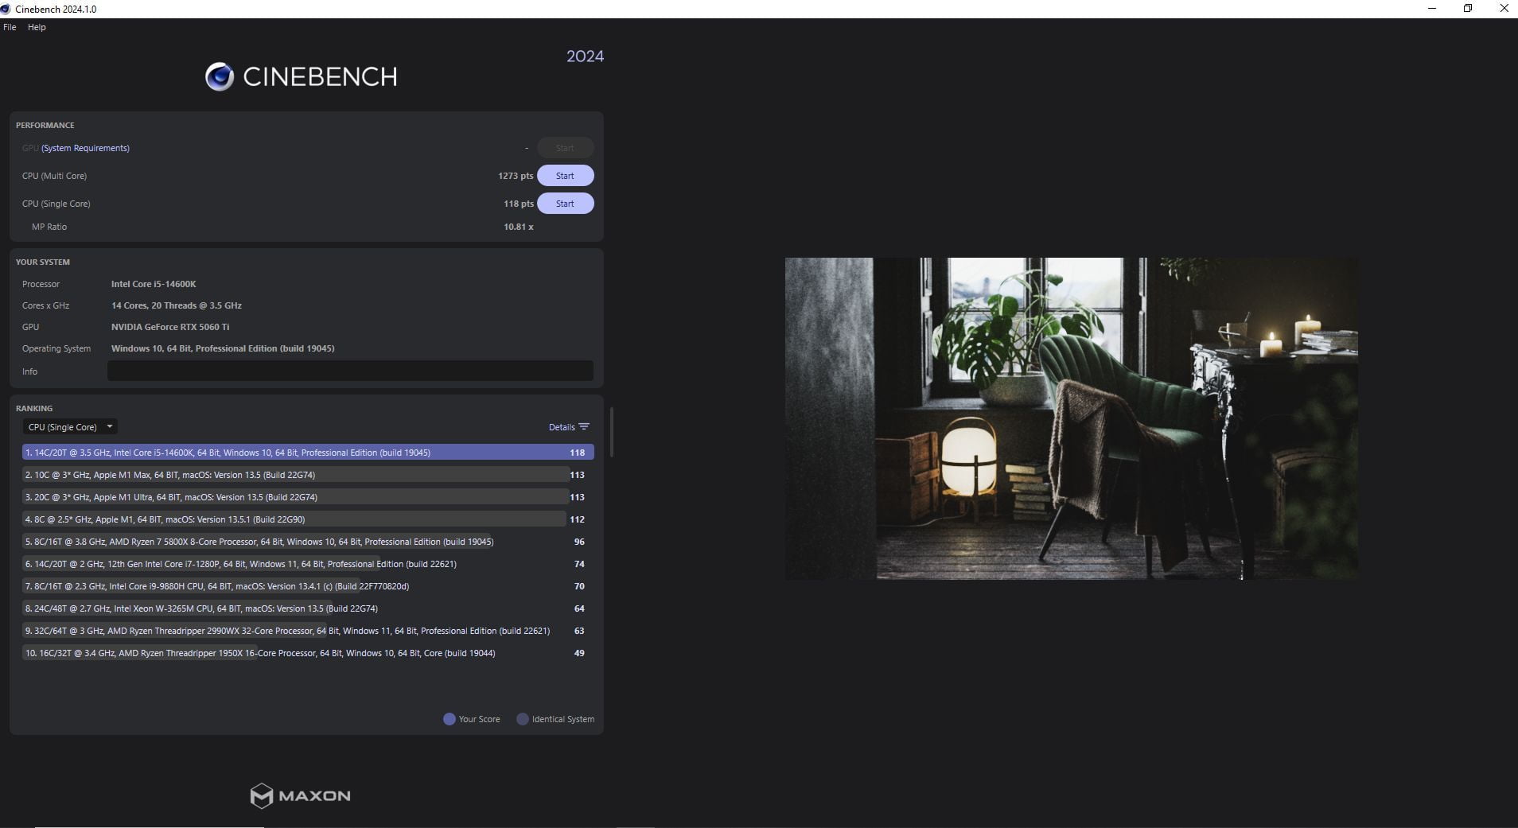Click the disabled GPU Start button
1518x828 pixels.
(565, 148)
